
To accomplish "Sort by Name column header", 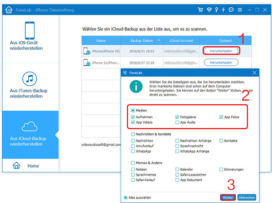I will point(101,41).
